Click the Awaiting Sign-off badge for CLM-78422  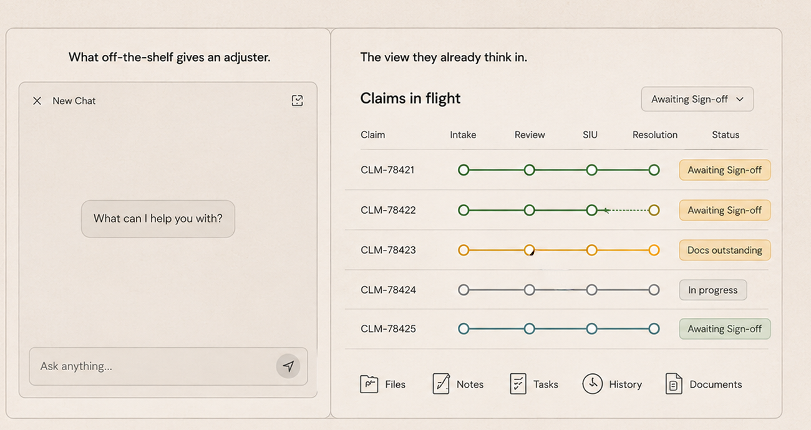pos(724,210)
